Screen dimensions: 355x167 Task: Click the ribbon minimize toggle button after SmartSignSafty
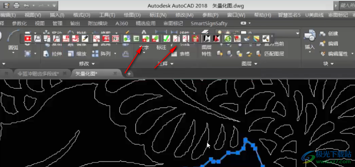243,23
